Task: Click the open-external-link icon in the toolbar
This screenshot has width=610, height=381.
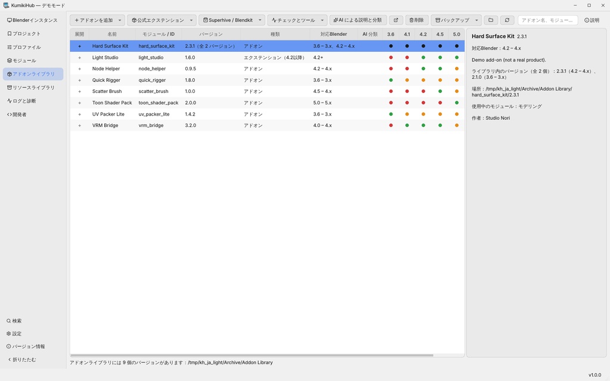Action: pyautogui.click(x=396, y=20)
